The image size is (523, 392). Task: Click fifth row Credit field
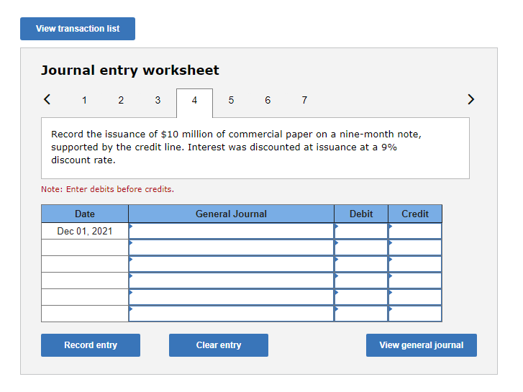[415, 297]
